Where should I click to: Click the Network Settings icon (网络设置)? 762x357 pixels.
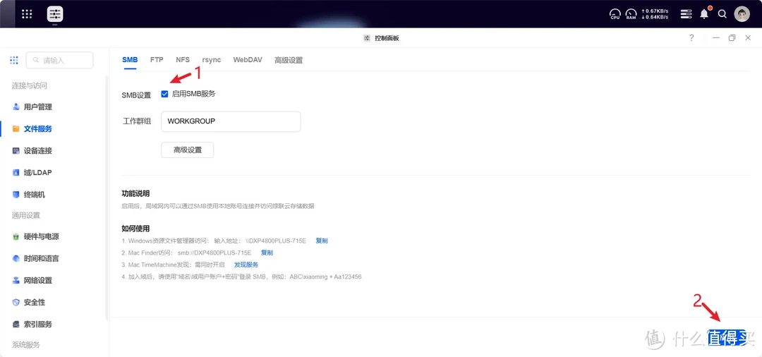pyautogui.click(x=16, y=280)
